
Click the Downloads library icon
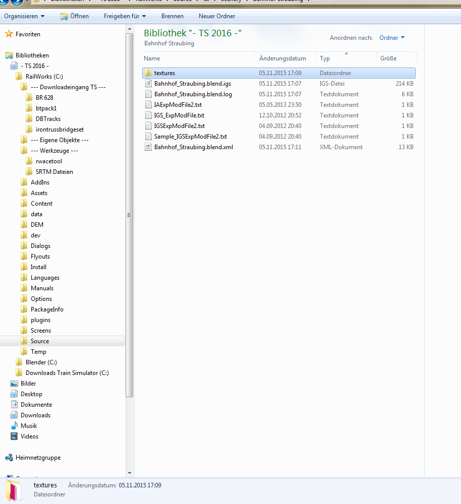coord(14,415)
